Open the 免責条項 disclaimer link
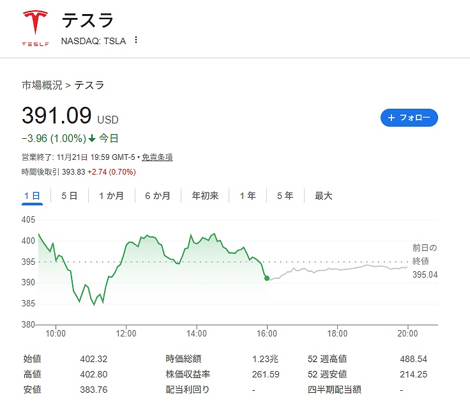This screenshot has height=403, width=470. [157, 157]
